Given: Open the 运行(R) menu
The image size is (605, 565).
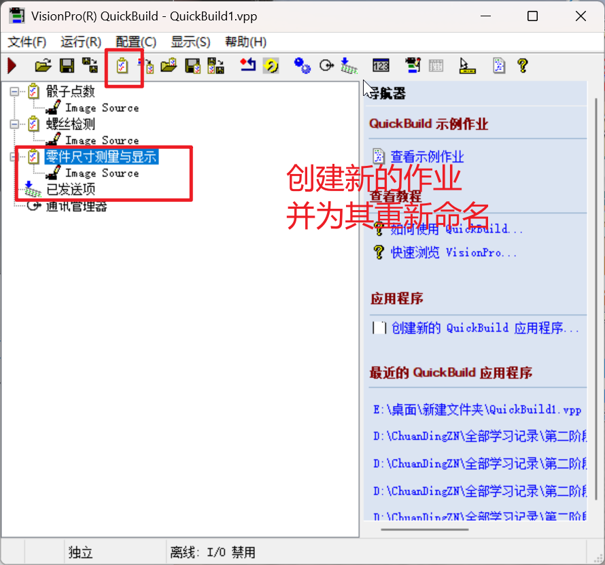Looking at the screenshot, I should click(81, 41).
